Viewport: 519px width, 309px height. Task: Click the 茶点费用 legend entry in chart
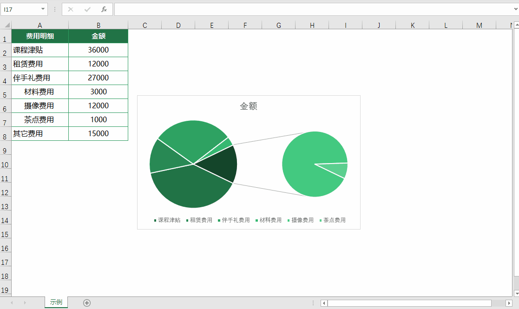pyautogui.click(x=332, y=220)
